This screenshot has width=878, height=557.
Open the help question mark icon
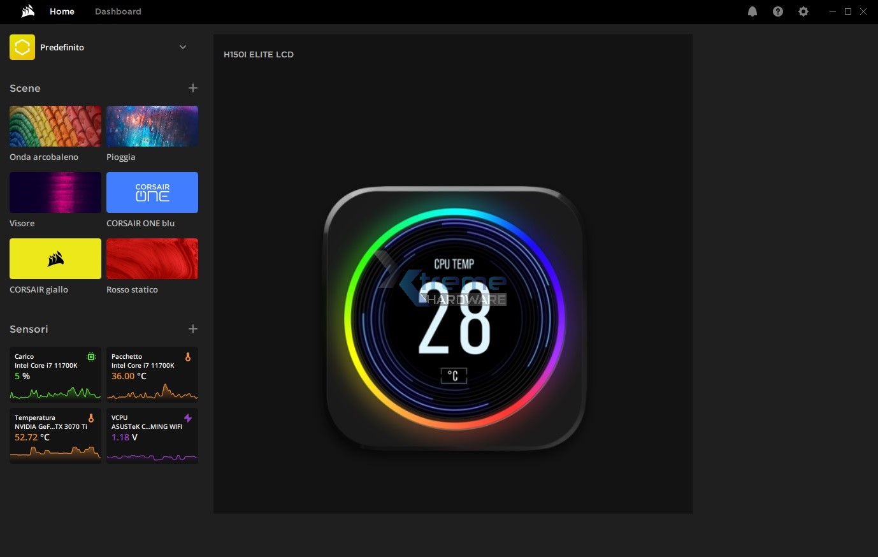click(x=778, y=11)
